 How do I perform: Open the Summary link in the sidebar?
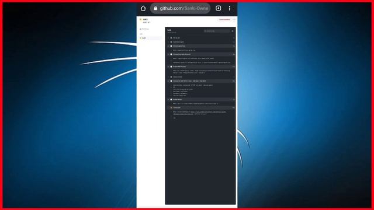(x=144, y=29)
